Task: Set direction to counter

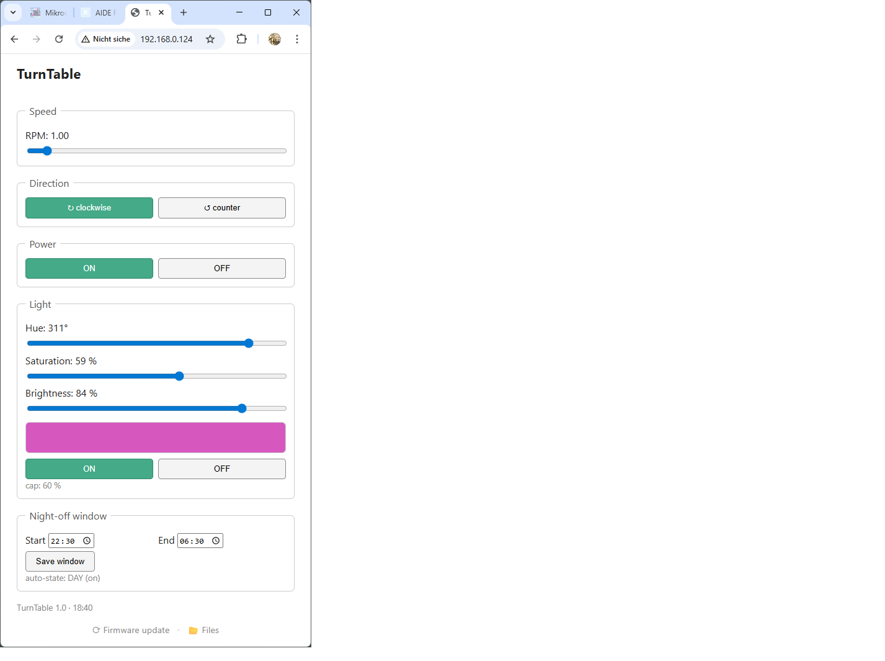Action: click(x=222, y=208)
